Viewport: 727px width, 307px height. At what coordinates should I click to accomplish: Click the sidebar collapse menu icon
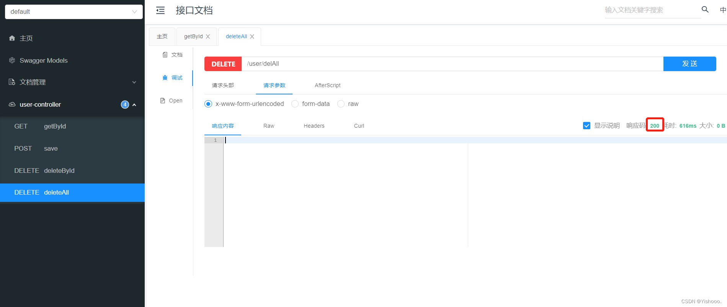tap(160, 10)
